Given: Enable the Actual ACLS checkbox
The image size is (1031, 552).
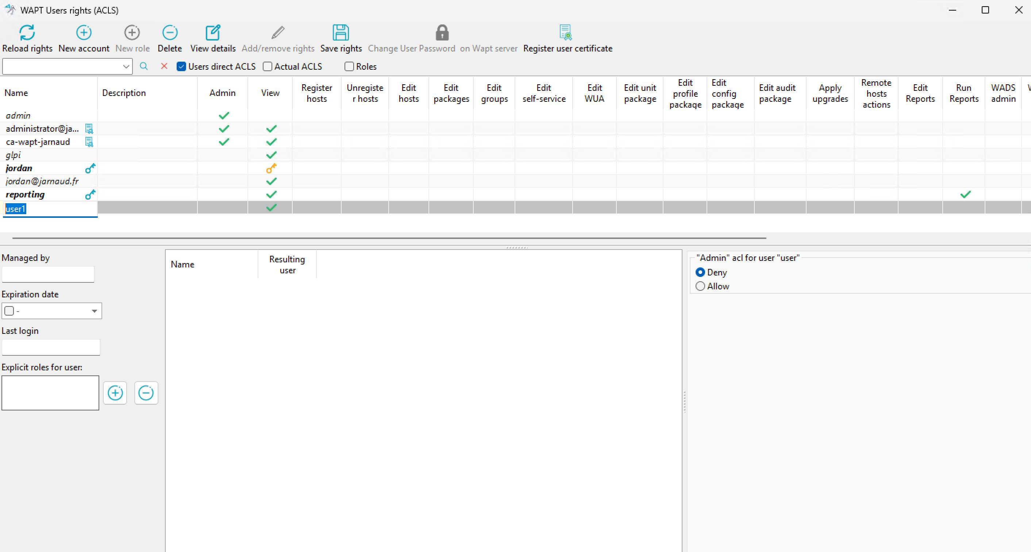Looking at the screenshot, I should [268, 67].
